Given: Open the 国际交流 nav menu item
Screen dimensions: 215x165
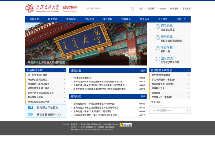Looking at the screenshot, I should pyautogui.click(x=89, y=19).
